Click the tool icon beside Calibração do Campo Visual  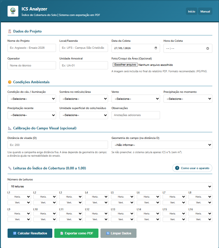10,128
